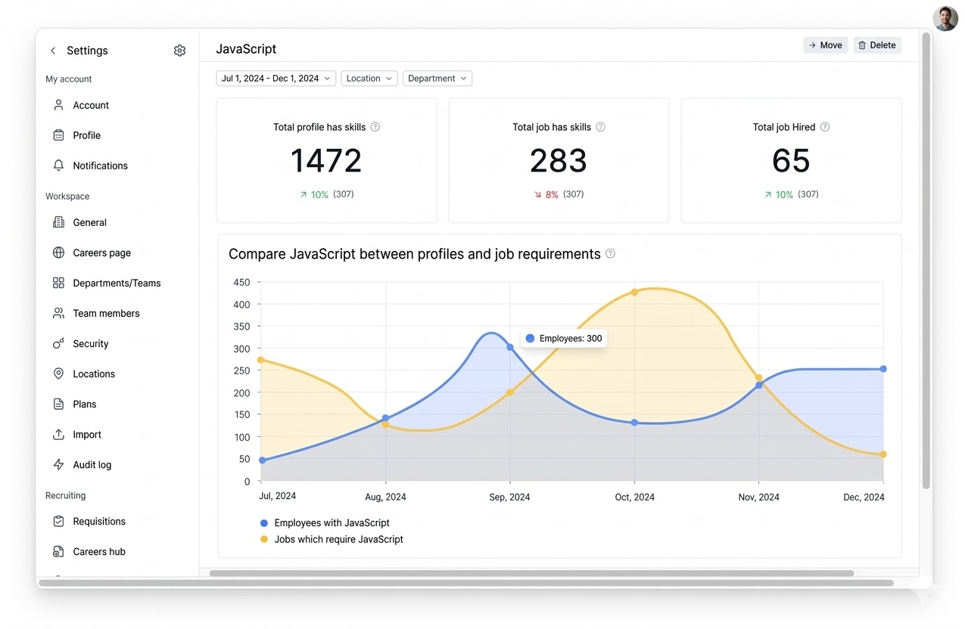
Task: Click the Careers page globe icon
Action: tap(58, 253)
